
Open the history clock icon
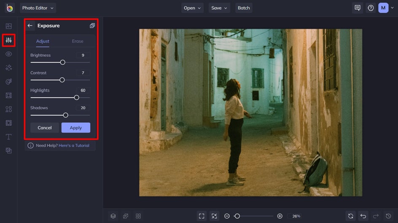click(x=388, y=216)
